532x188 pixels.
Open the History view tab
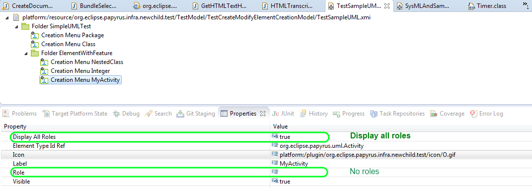[x=314, y=114]
